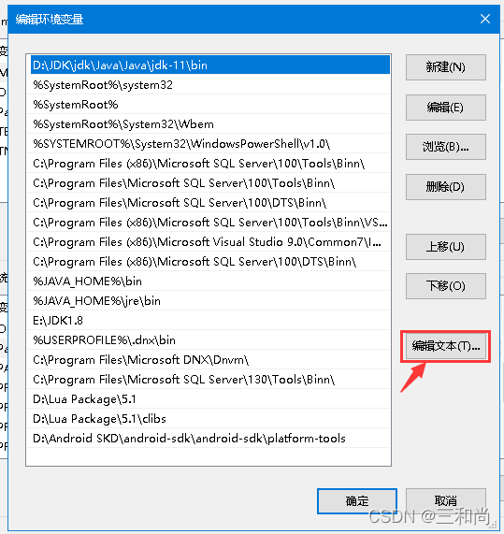Open 编辑文本(T)... text editor

click(445, 346)
